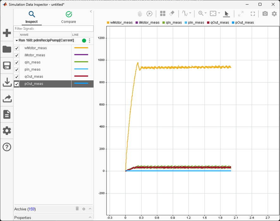The width and height of the screenshot is (280, 221).
Task: Click the qOut_meas legend entry above plot
Action: coord(218,23)
